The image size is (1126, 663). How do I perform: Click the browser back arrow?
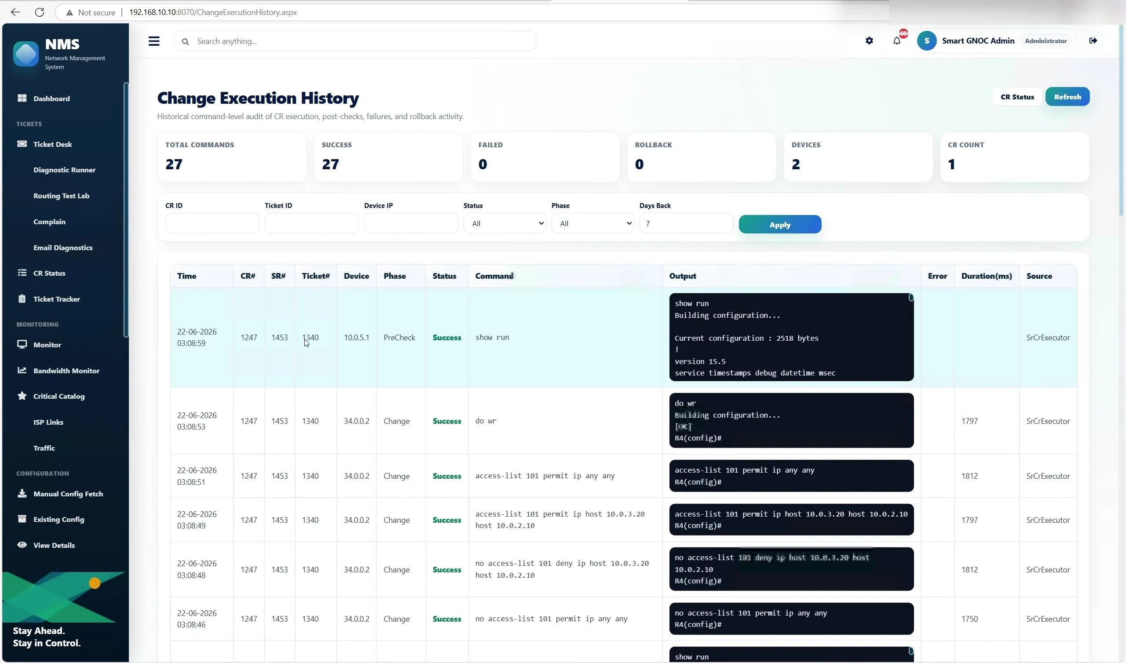tap(15, 12)
